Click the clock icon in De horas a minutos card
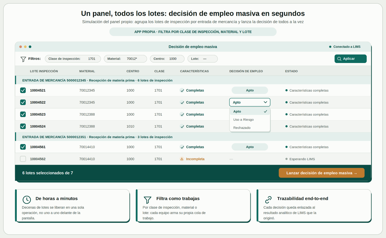 tap(27, 200)
